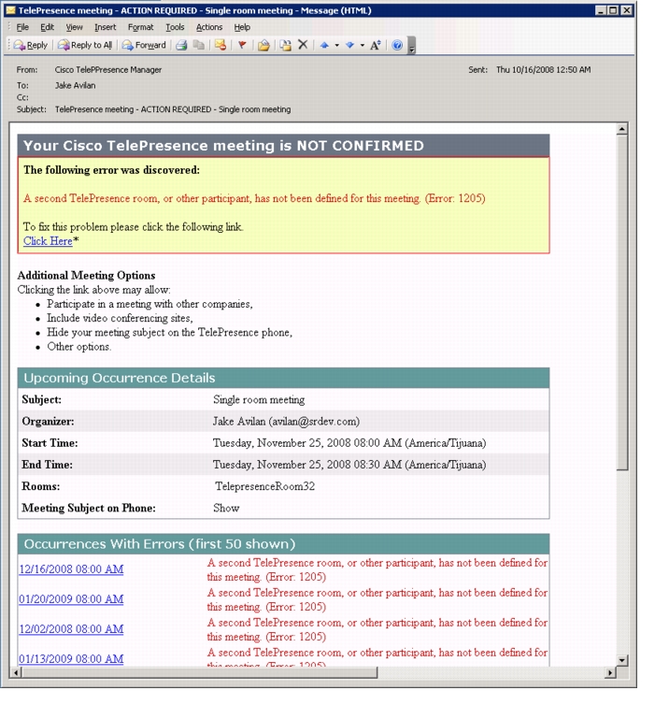Open the Tools menu
The width and height of the screenshot is (655, 705).
[x=175, y=27]
